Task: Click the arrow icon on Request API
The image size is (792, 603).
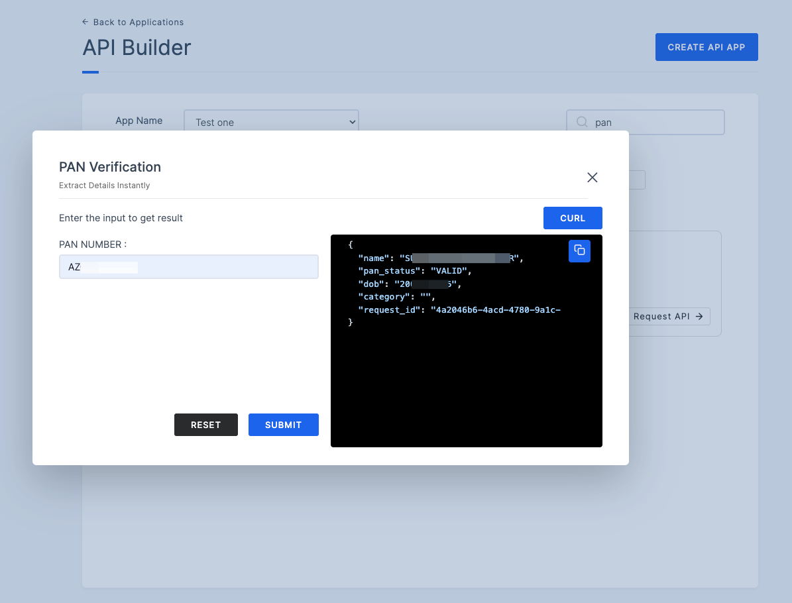Action: [x=699, y=317]
